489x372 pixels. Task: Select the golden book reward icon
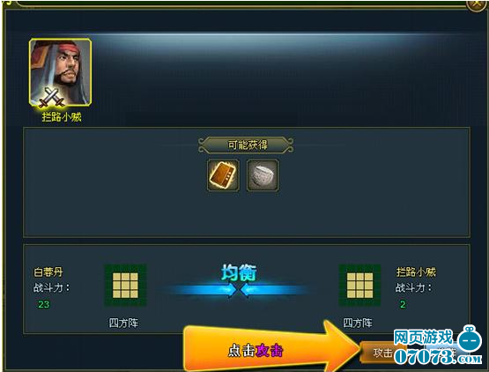tap(223, 175)
